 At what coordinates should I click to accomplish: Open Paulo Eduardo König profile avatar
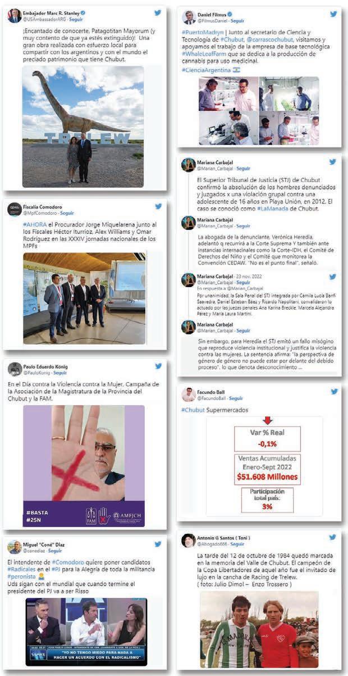[15, 369]
